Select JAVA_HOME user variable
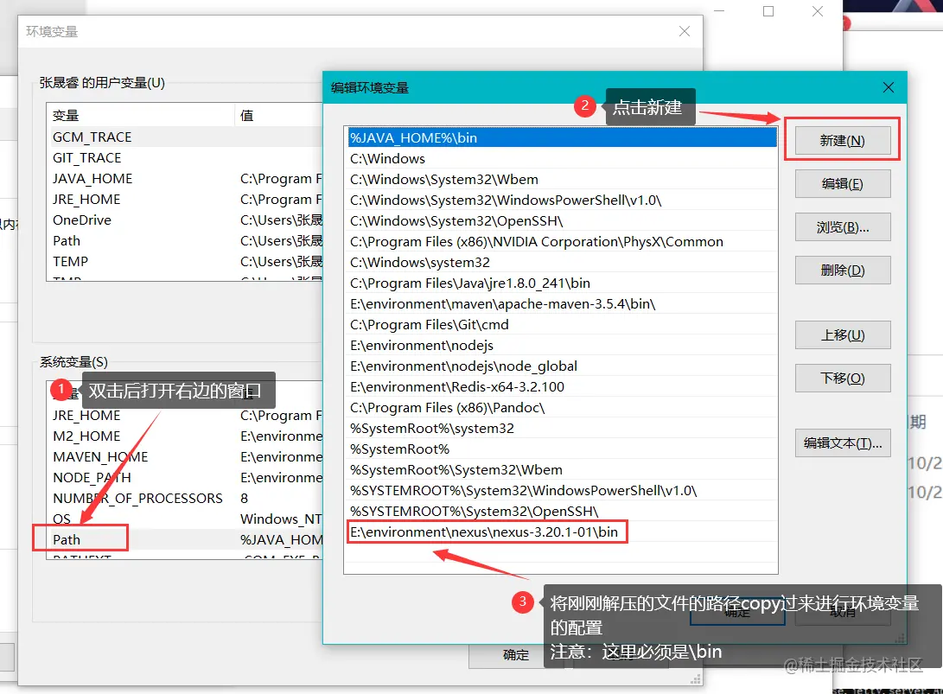The height and width of the screenshot is (694, 943). point(185,179)
